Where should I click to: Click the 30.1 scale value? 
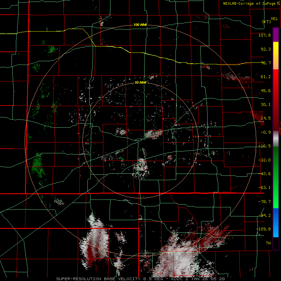(x=266, y=105)
